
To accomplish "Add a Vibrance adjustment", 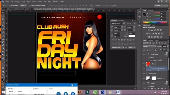I will 161,30.
